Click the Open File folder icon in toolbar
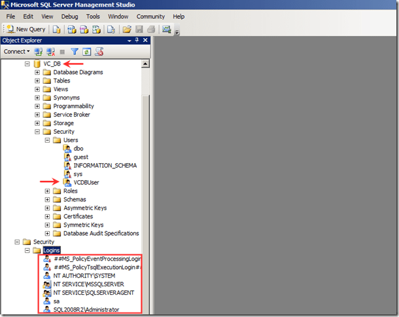The image size is (399, 317). coord(127,29)
